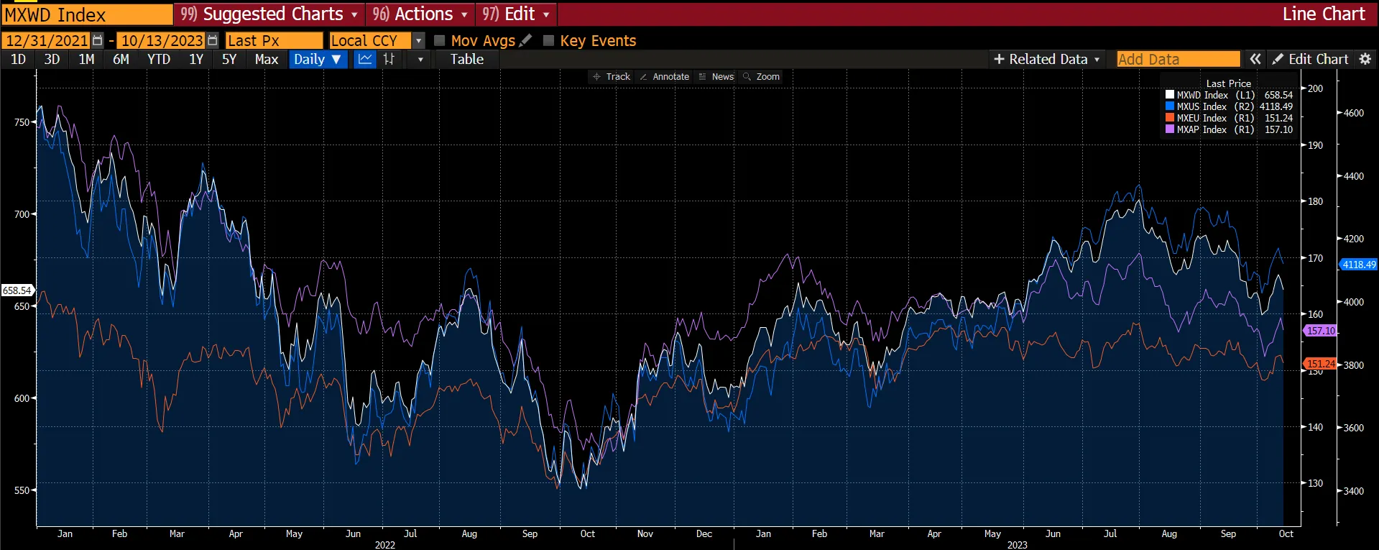
Task: Open chart settings gear icon
Action: pos(1365,60)
